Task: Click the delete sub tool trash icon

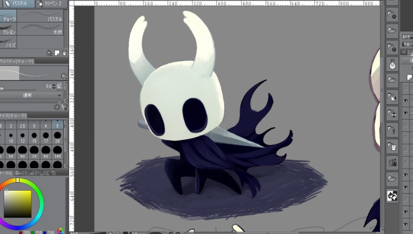Action: pyautogui.click(x=65, y=53)
